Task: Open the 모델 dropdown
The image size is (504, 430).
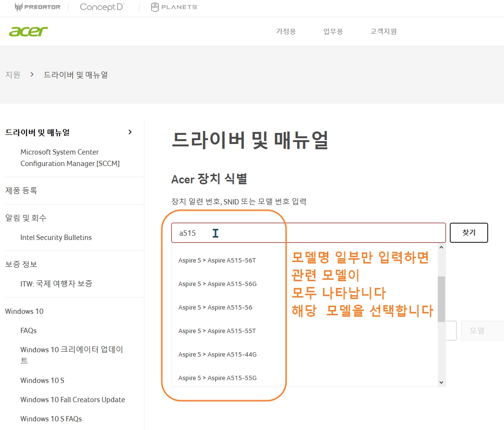Action: pos(482,330)
